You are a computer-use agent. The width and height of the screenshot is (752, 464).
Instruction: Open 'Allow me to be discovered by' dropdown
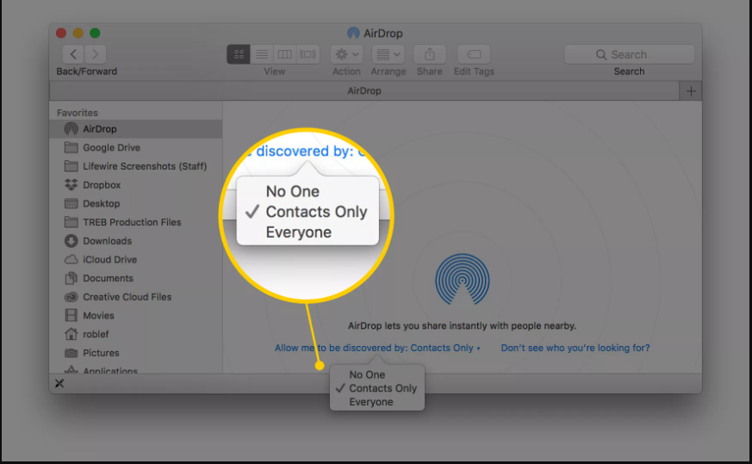(377, 348)
